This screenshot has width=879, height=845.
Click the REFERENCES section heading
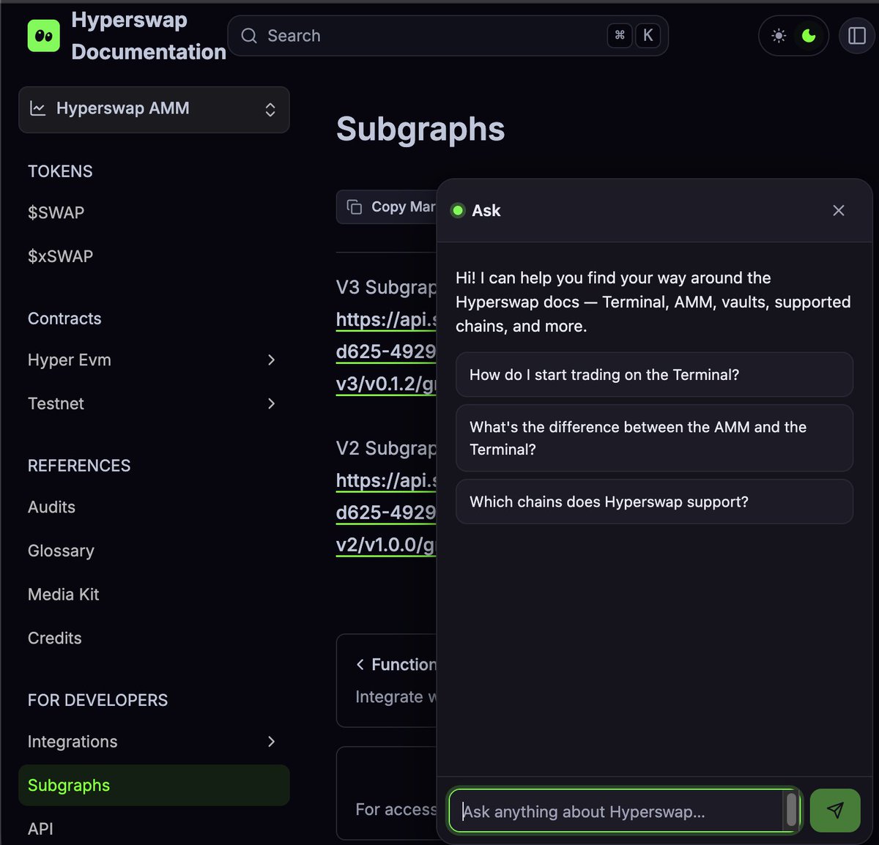(79, 466)
